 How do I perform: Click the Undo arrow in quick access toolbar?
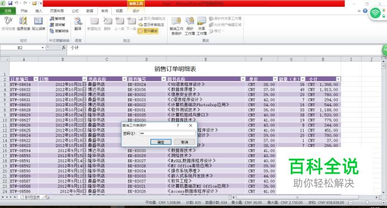pyautogui.click(x=17, y=3)
